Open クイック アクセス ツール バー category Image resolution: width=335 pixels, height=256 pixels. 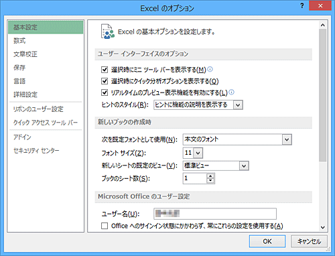[46, 123]
